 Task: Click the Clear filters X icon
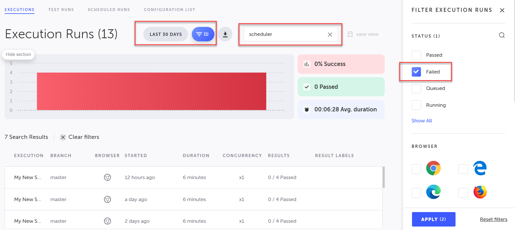pyautogui.click(x=63, y=137)
